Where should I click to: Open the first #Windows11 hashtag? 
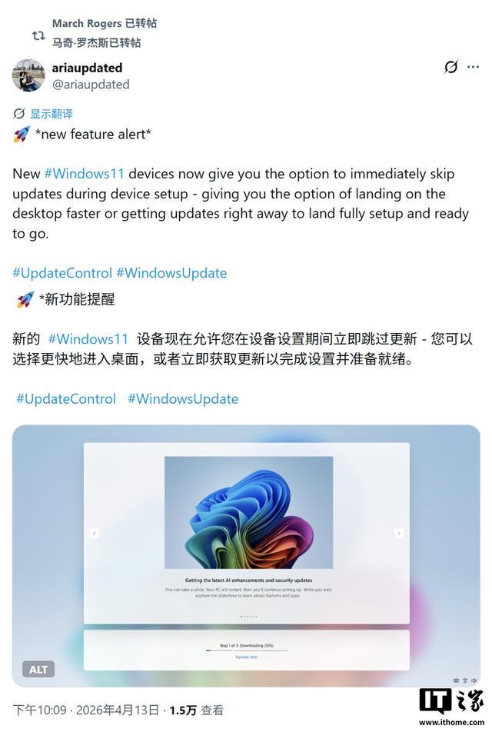pos(84,174)
